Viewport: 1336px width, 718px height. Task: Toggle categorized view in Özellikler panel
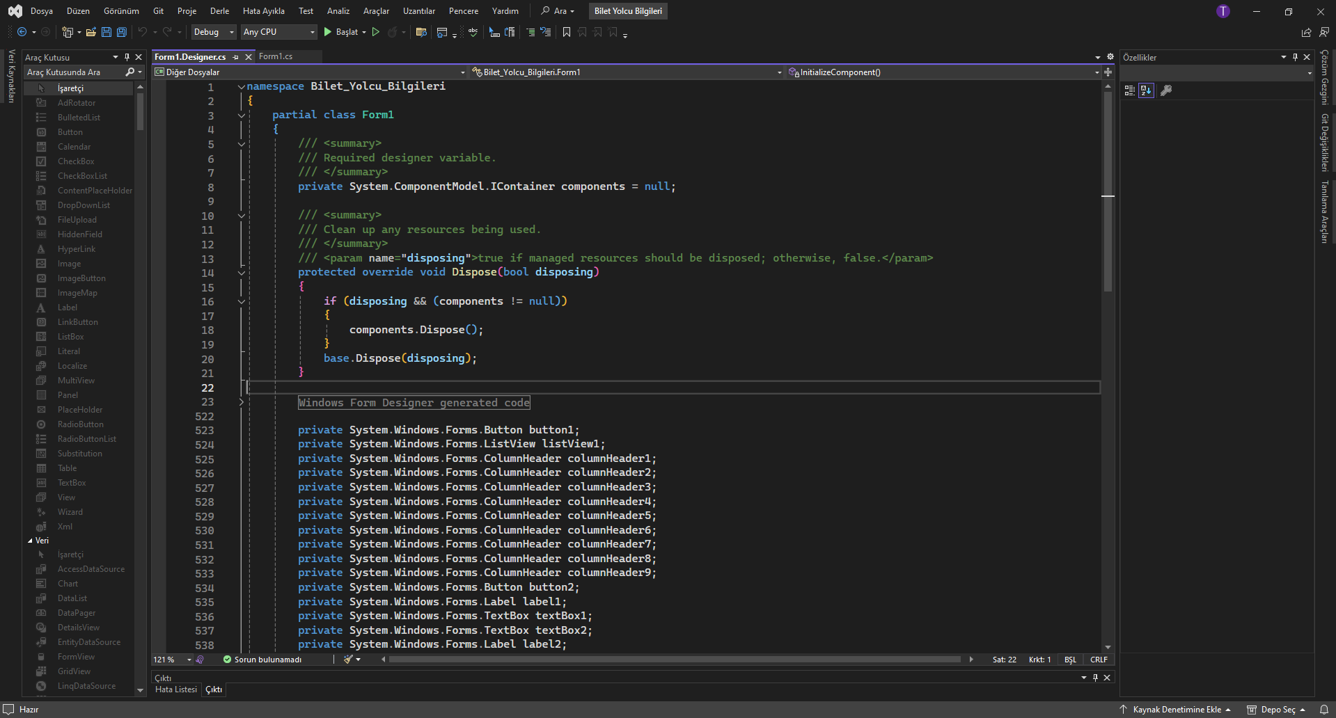[1130, 90]
